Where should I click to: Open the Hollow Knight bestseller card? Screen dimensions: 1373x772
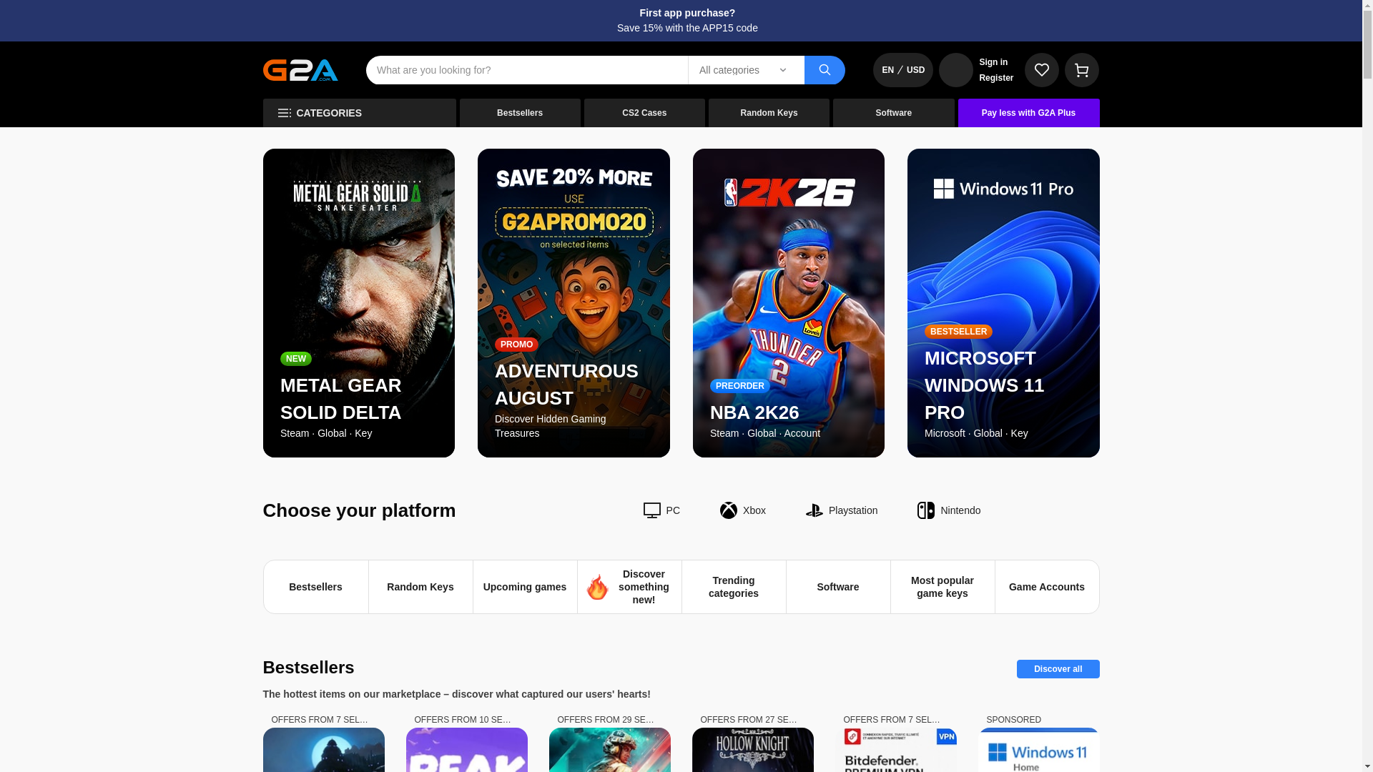coord(753,750)
